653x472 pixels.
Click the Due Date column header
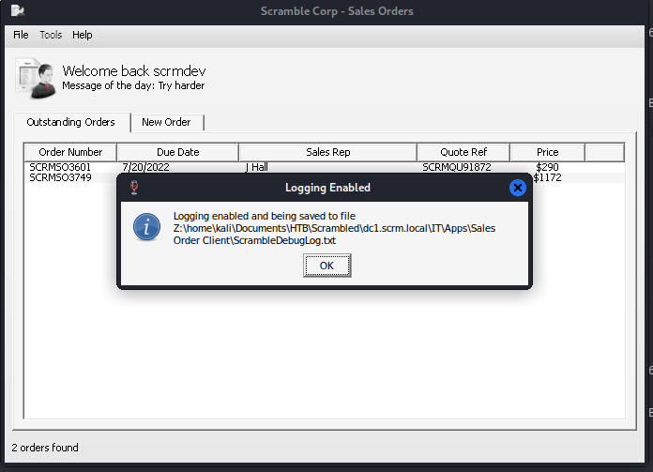pyautogui.click(x=177, y=152)
